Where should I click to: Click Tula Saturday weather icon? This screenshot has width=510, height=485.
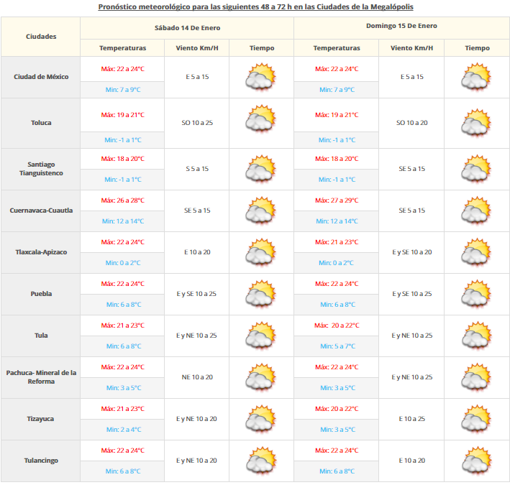pos(261,336)
